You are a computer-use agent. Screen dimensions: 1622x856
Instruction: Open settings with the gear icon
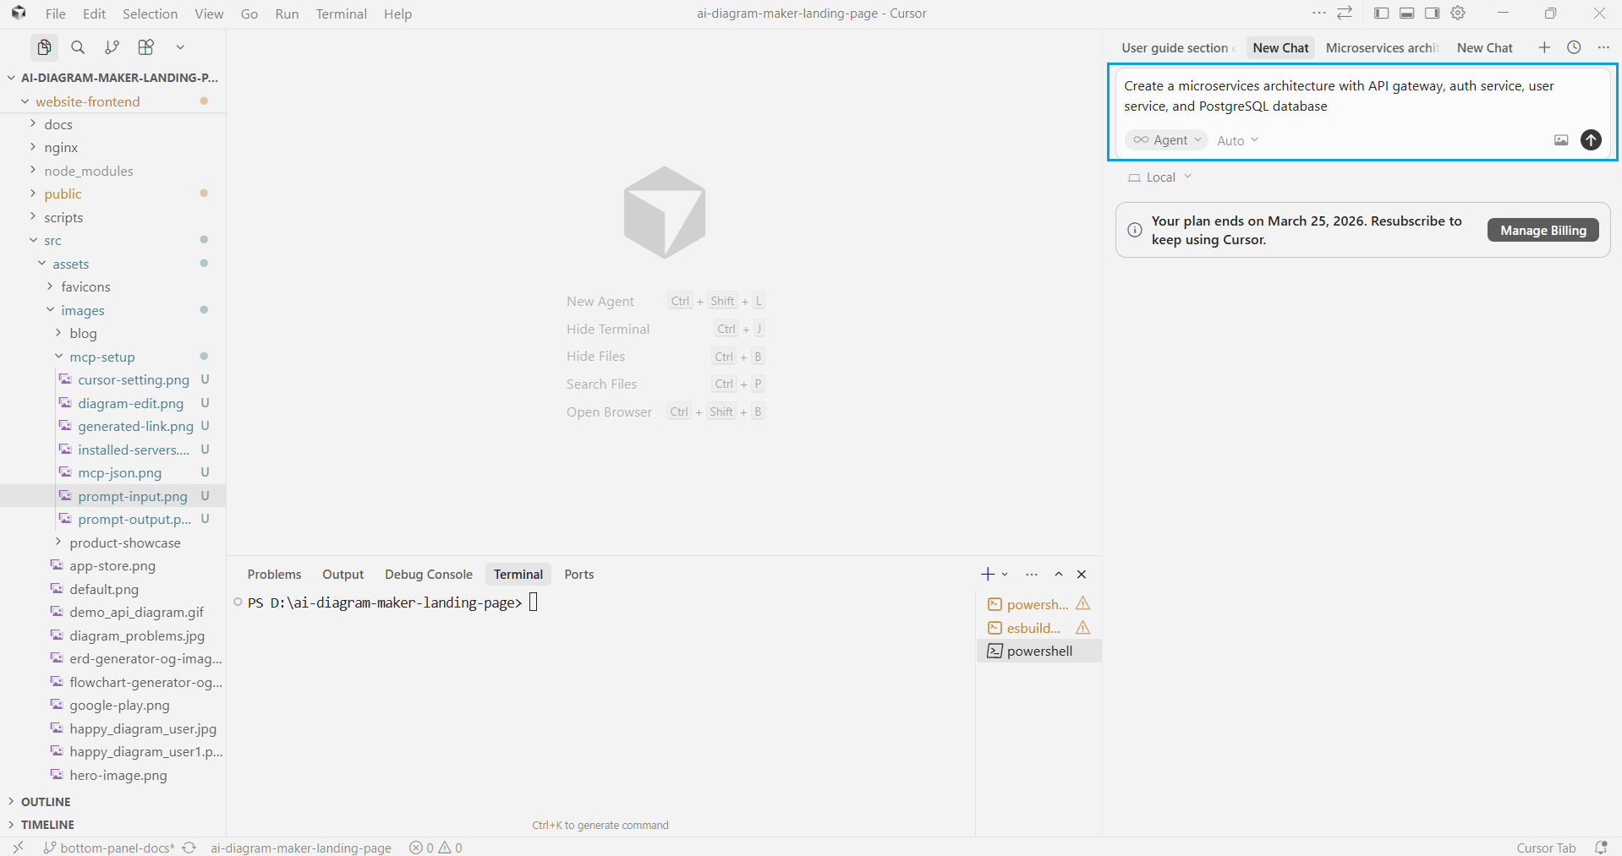point(1459,13)
